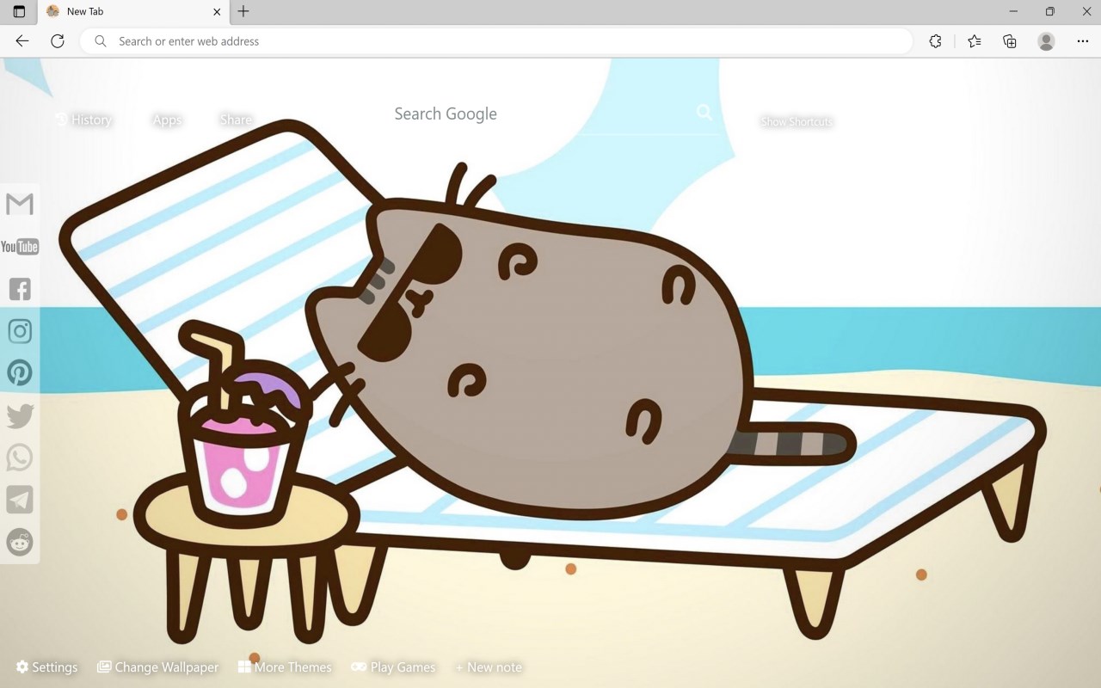Image resolution: width=1101 pixels, height=688 pixels.
Task: Open the Reddit sidebar shortcut
Action: [20, 542]
